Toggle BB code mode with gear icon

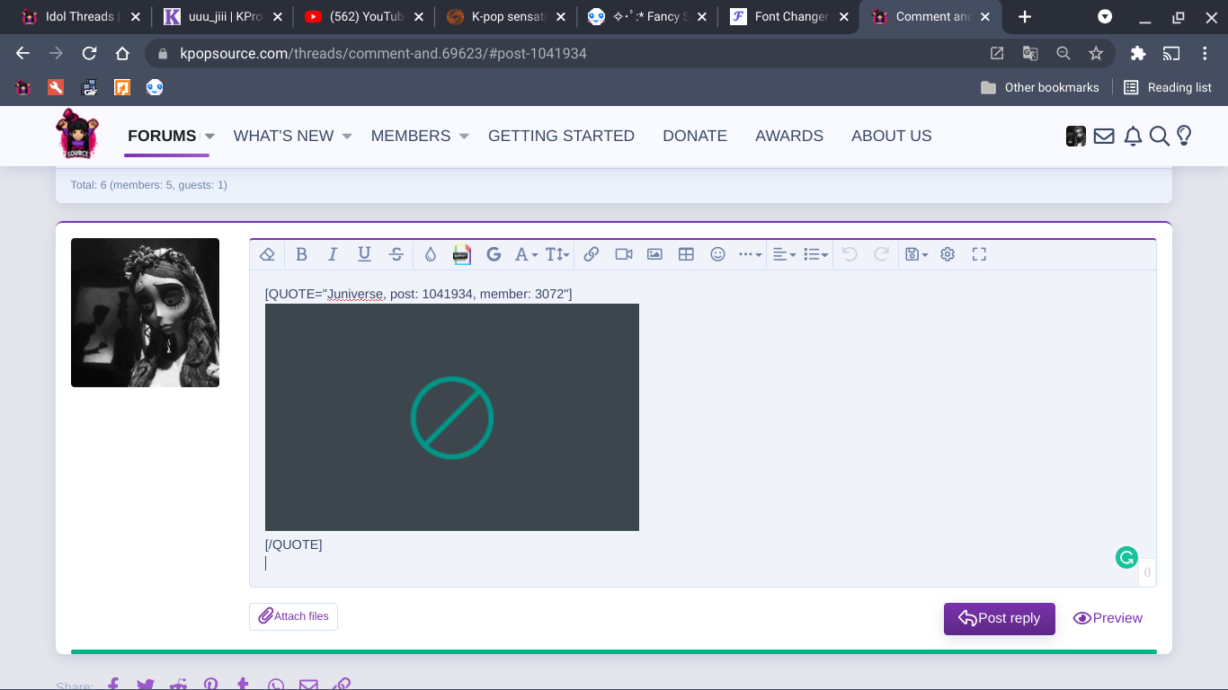pos(948,254)
